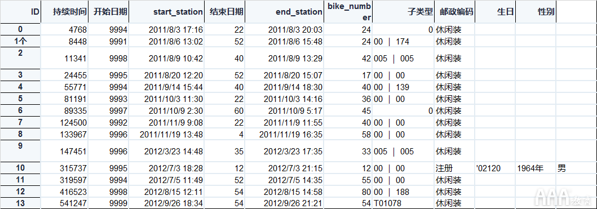Select row header 13
Screen dimensions: 597x209
pos(20,203)
